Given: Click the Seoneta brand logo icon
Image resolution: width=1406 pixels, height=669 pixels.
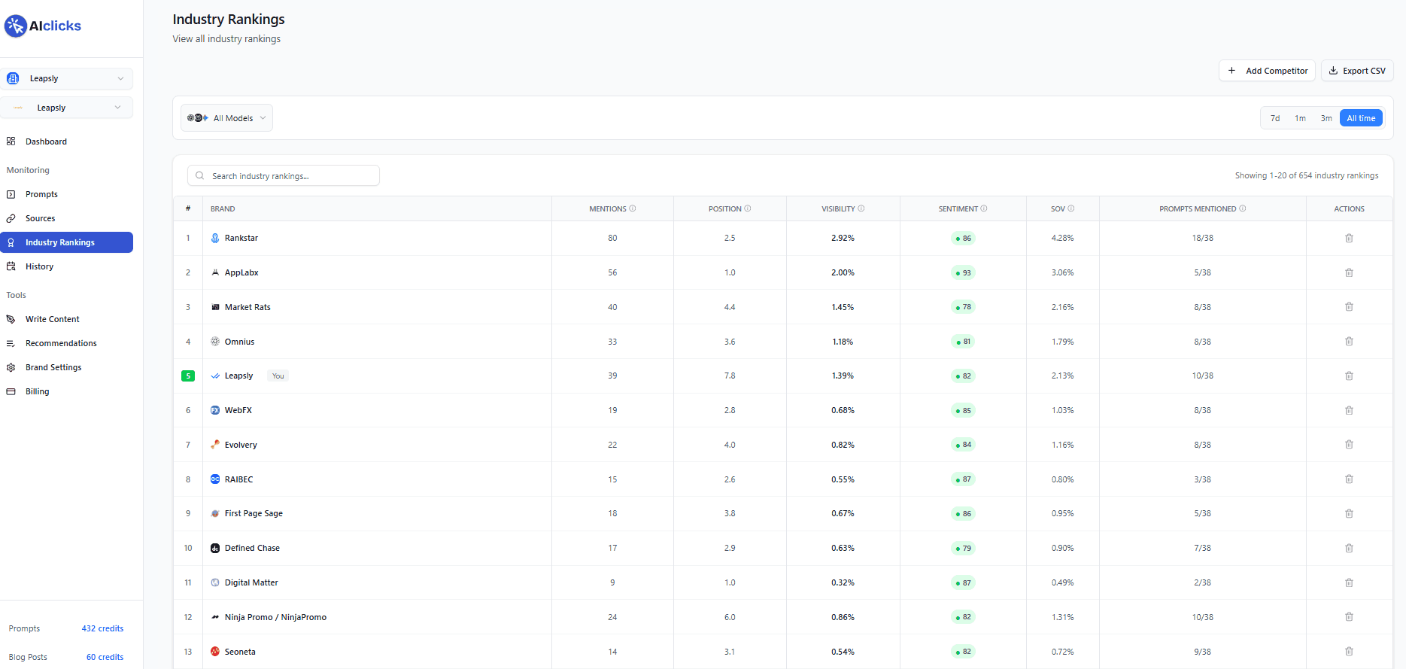Looking at the screenshot, I should click(x=215, y=652).
